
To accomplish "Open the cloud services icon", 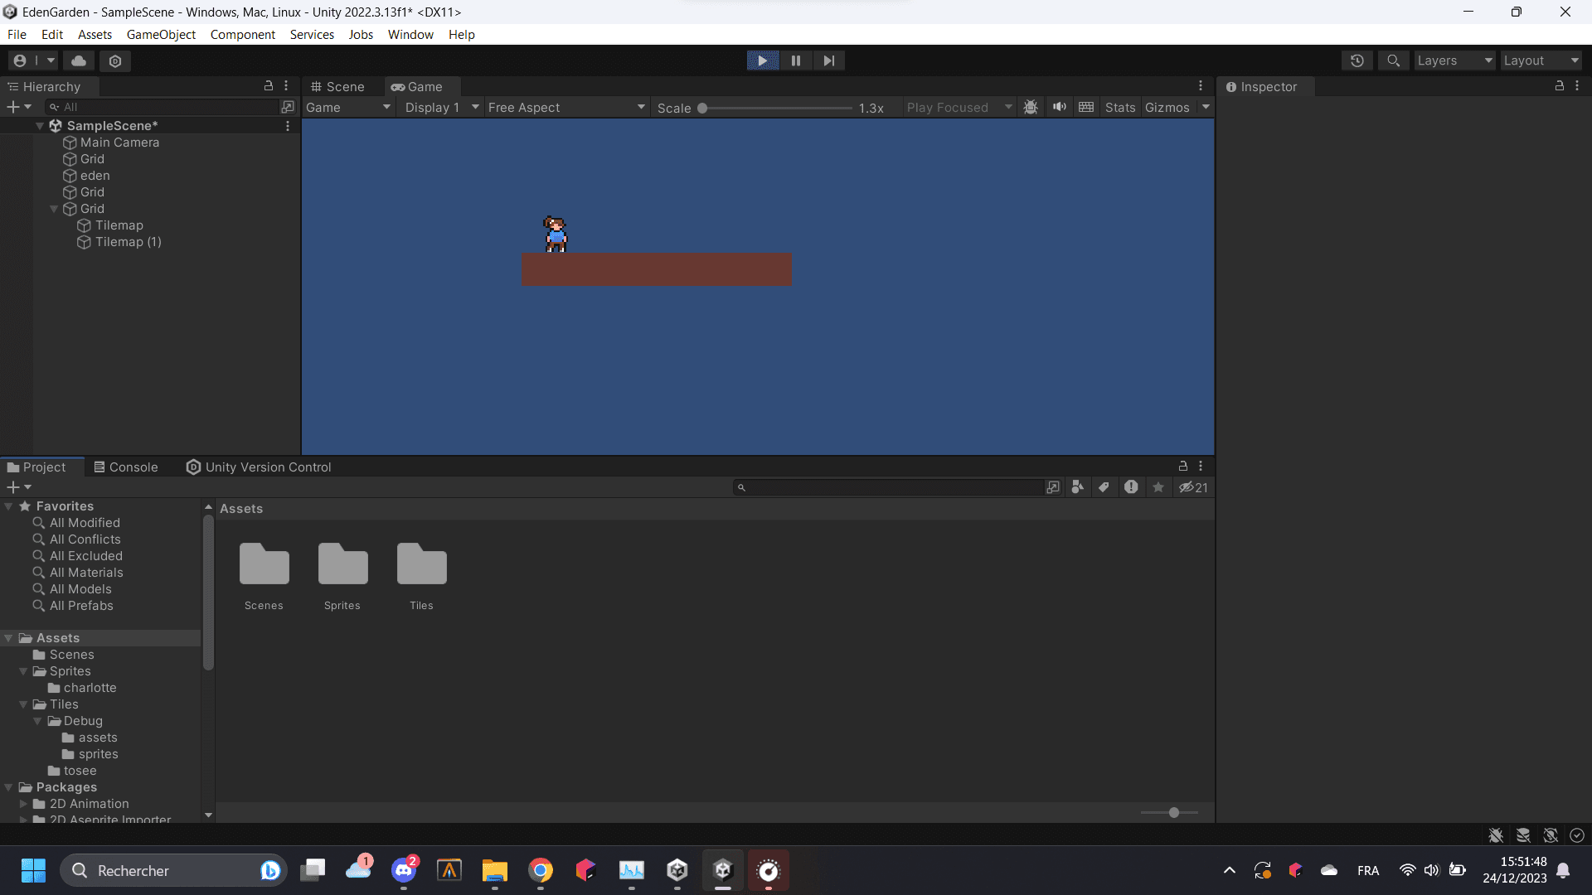I will pyautogui.click(x=79, y=60).
